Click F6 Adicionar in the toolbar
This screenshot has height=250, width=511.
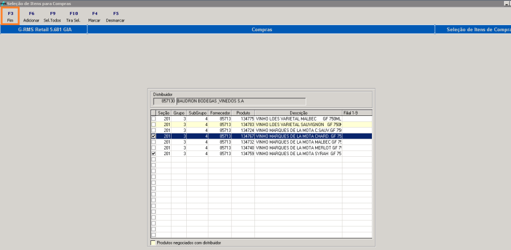point(31,16)
